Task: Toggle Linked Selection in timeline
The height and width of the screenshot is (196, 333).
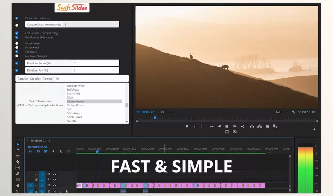Action: pyautogui.click(x=46, y=151)
